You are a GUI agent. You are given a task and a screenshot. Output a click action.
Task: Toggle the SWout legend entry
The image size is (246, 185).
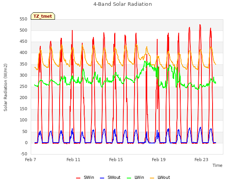click(x=110, y=177)
